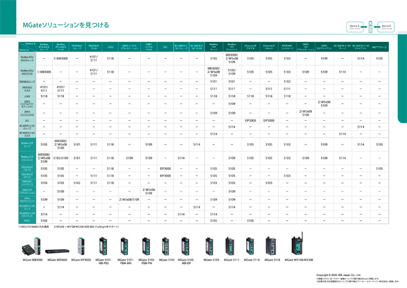Click the Device A box in the diagram
The height and width of the screenshot is (288, 407).
354,27
